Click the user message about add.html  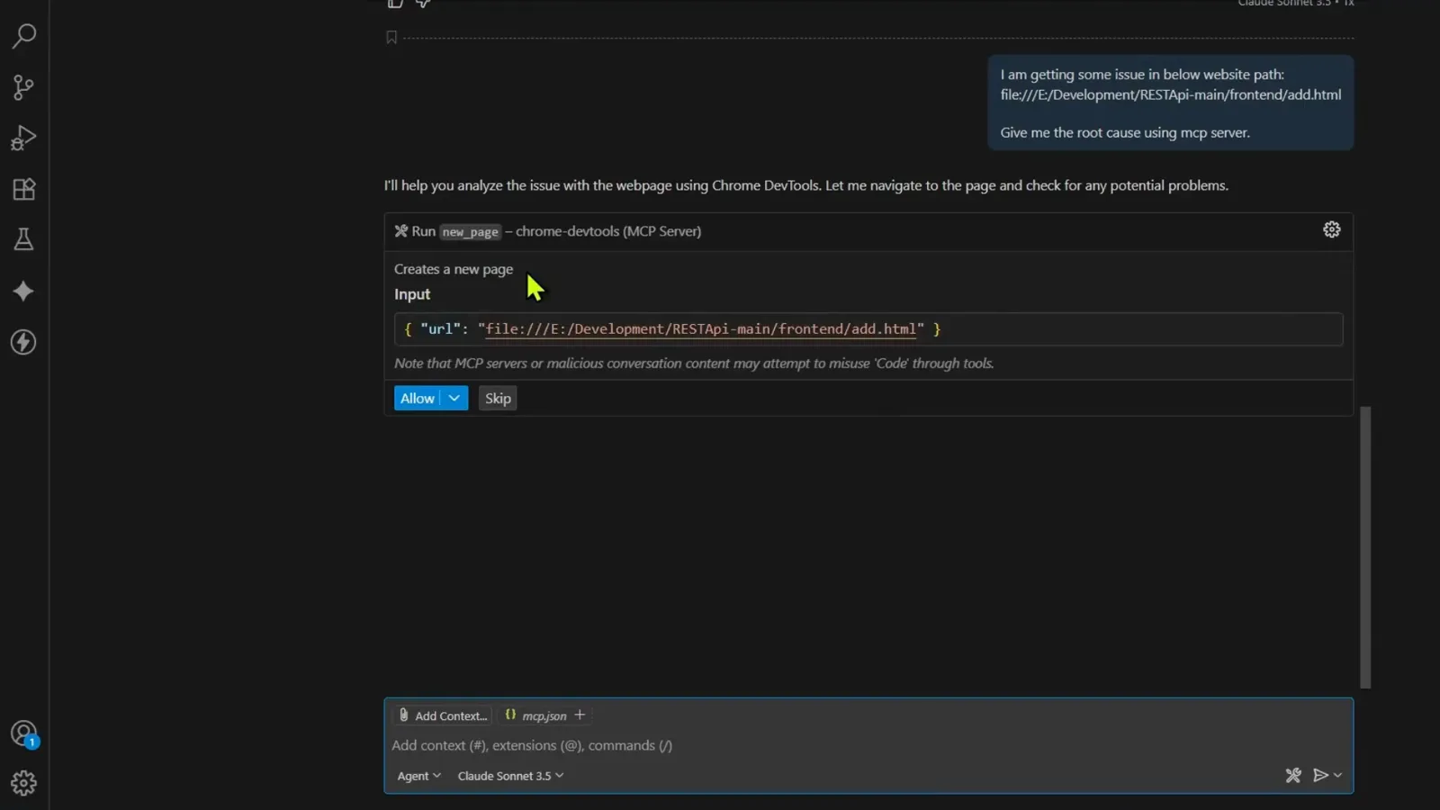click(1170, 103)
